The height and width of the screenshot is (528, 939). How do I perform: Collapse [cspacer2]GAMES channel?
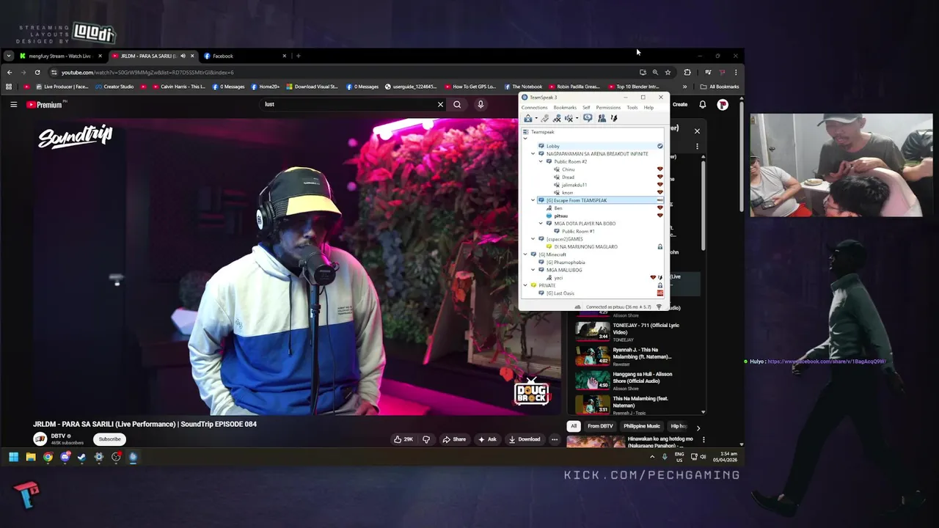[x=533, y=239]
